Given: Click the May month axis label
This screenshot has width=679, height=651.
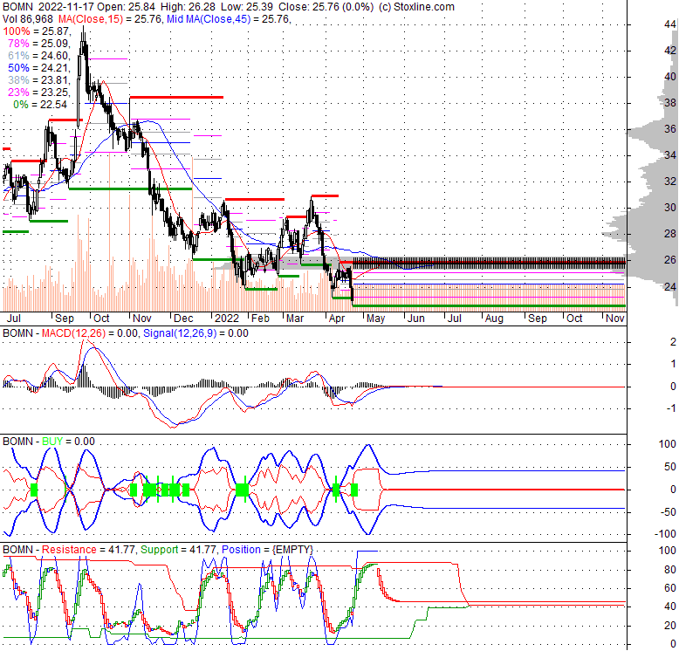Looking at the screenshot, I should [375, 319].
